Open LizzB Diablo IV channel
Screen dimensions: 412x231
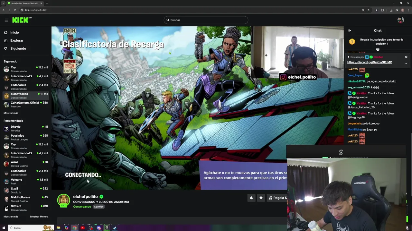tap(26, 190)
